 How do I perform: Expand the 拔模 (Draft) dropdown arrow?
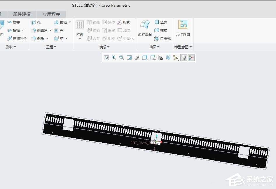pyautogui.click(x=70, y=22)
